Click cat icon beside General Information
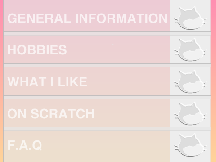 pos(190,18)
